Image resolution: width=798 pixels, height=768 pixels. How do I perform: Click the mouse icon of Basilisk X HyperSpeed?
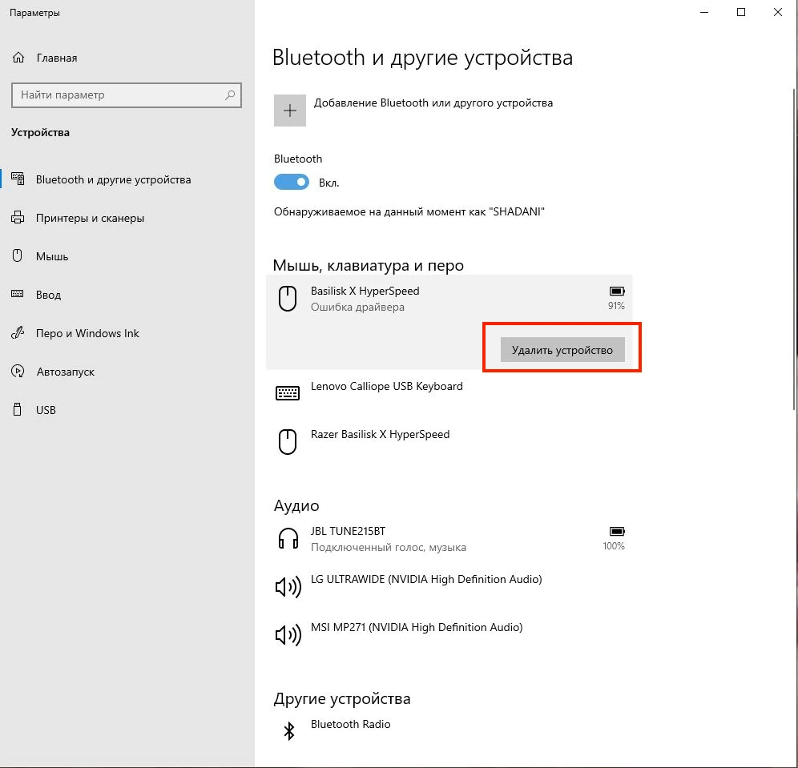click(x=288, y=299)
